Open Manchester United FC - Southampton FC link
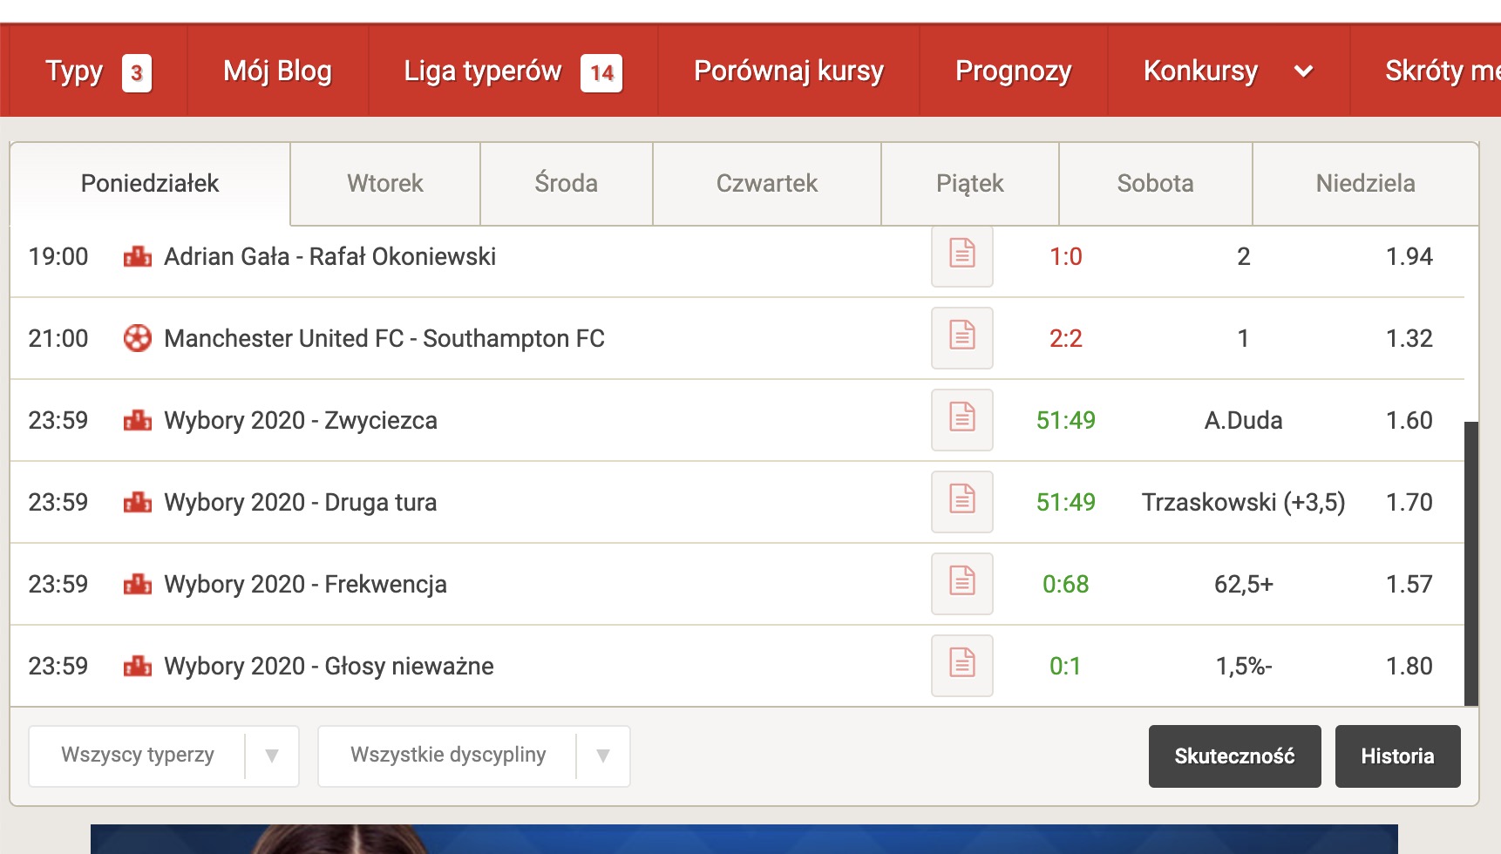 tap(384, 338)
